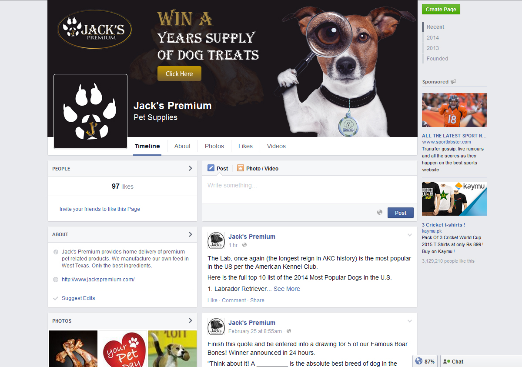Click the megaphone icon next to Sponsored
The width and height of the screenshot is (522, 367).
(x=453, y=82)
